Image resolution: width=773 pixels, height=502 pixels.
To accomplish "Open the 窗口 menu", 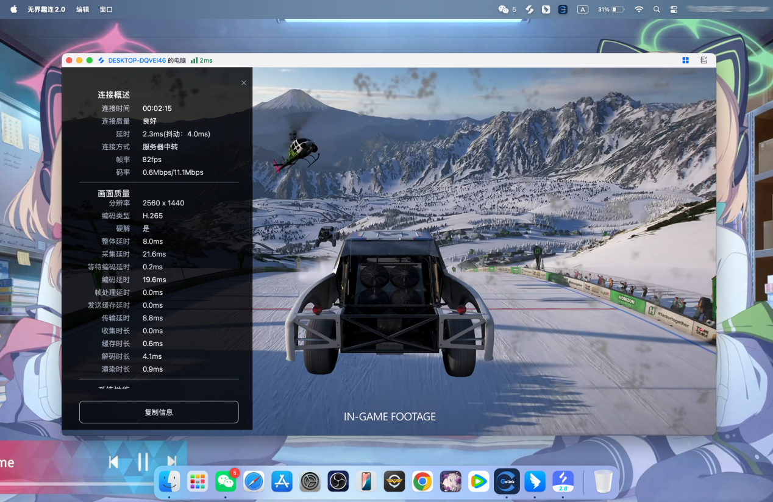I will click(x=106, y=10).
